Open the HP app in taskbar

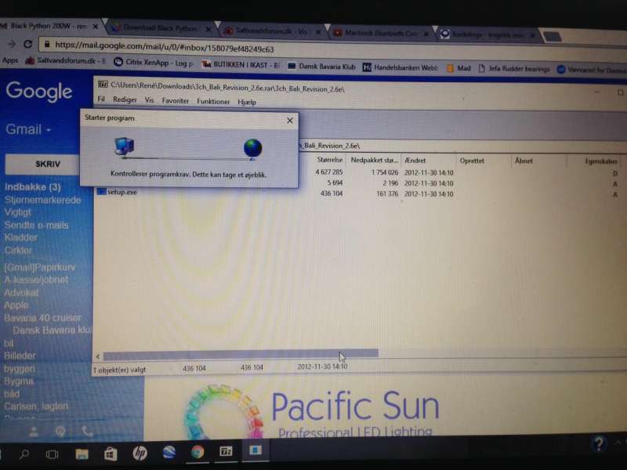[140, 453]
